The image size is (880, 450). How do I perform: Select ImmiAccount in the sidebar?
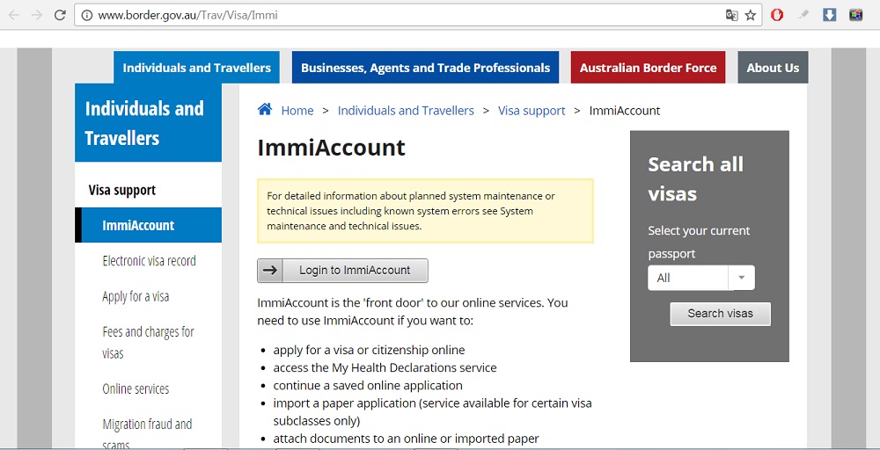(148, 225)
